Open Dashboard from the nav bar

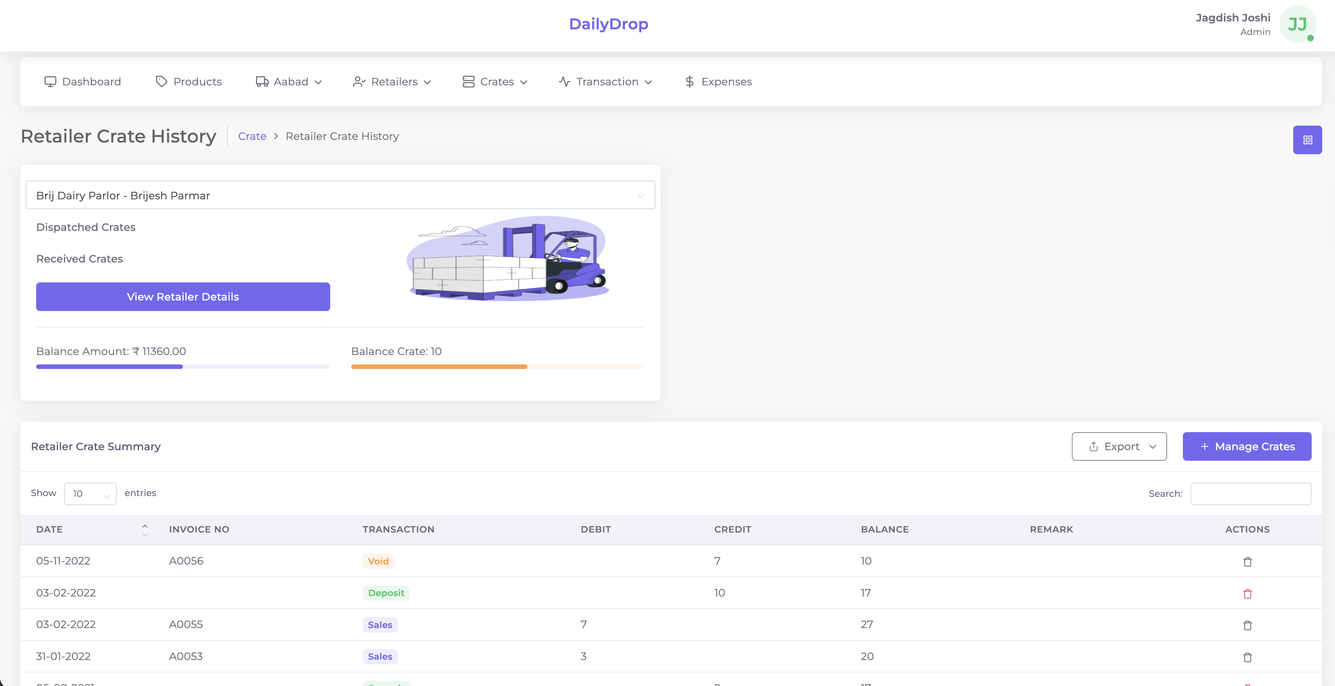(83, 82)
